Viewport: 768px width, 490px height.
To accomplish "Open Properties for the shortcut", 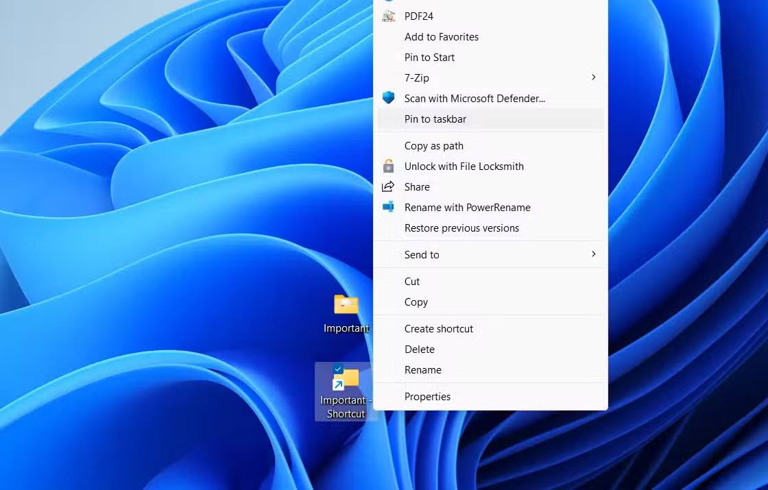I will point(427,396).
